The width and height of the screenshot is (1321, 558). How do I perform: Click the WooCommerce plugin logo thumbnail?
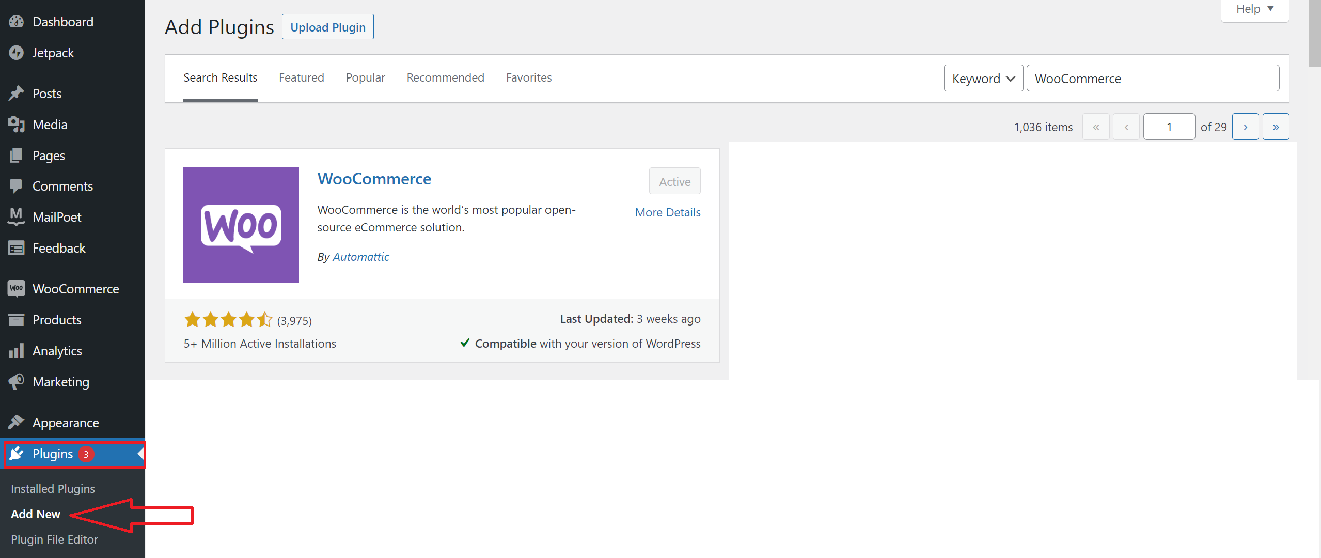pos(241,225)
